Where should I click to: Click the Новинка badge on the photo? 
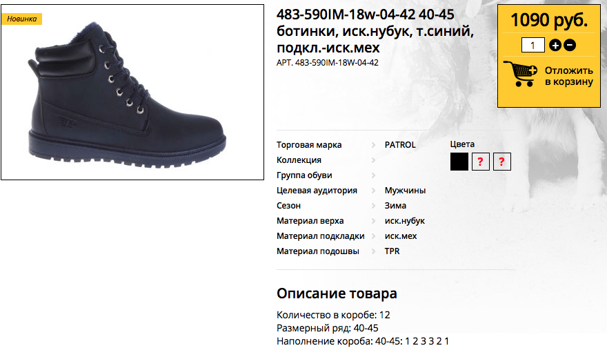21,19
